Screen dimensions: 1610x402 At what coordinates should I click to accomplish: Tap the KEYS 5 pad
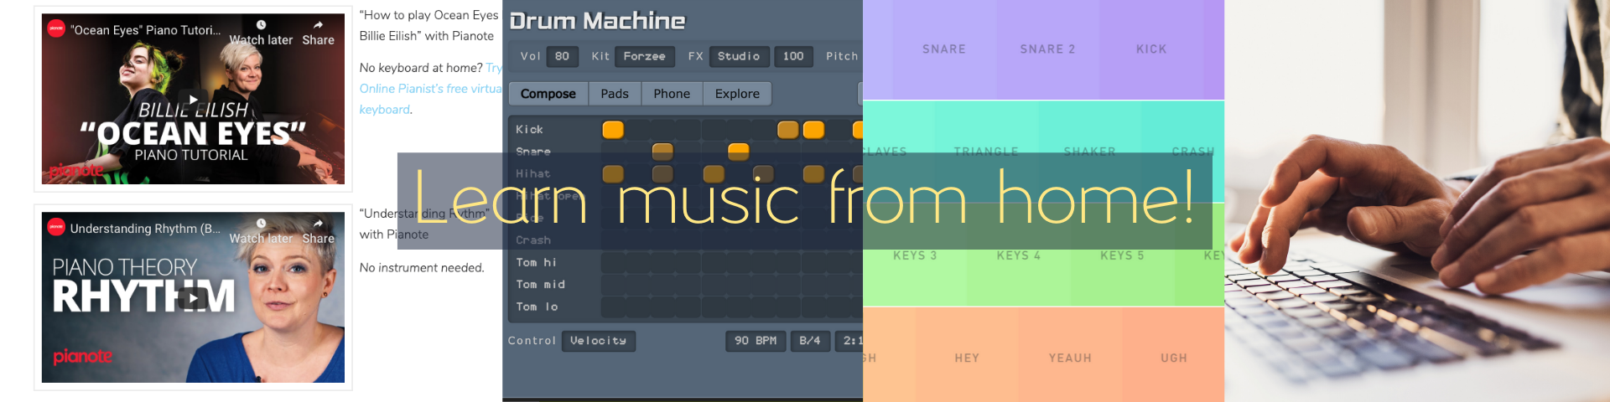pyautogui.click(x=1122, y=256)
